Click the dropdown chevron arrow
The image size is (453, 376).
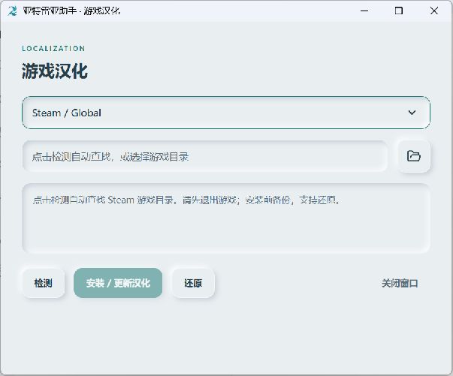coord(412,113)
